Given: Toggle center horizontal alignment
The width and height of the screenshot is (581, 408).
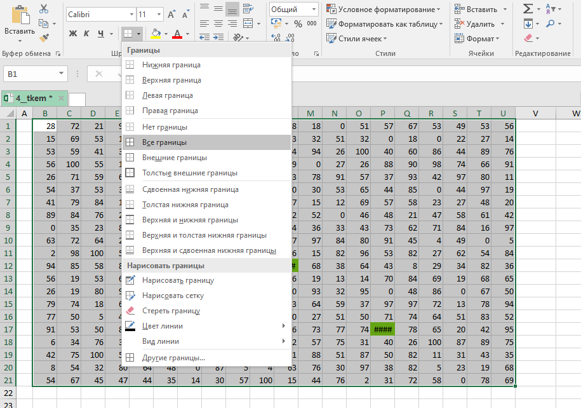Looking at the screenshot, I should [x=218, y=24].
